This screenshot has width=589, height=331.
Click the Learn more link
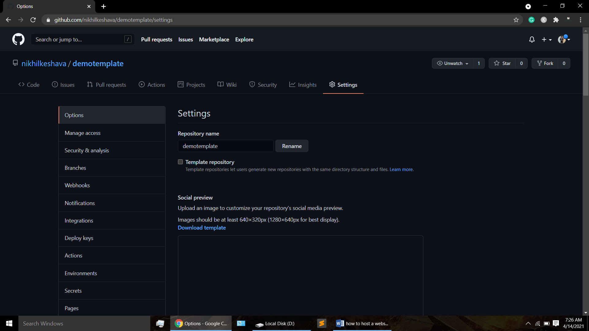(x=401, y=169)
